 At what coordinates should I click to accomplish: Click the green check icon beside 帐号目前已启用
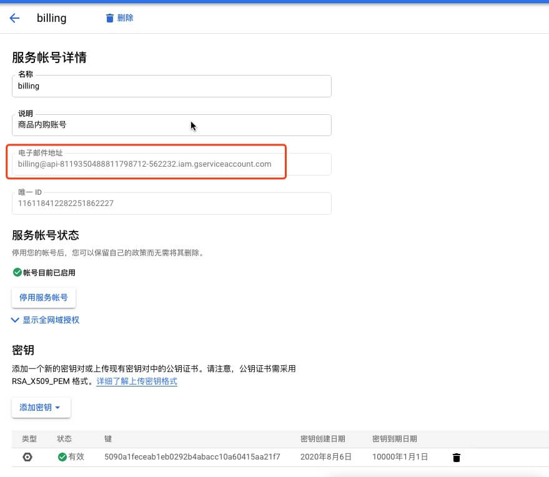pyautogui.click(x=17, y=272)
